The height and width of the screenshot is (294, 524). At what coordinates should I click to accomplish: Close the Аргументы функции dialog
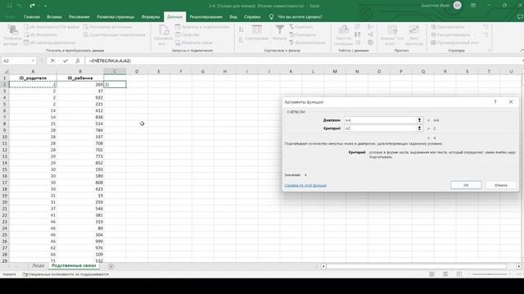(511, 101)
